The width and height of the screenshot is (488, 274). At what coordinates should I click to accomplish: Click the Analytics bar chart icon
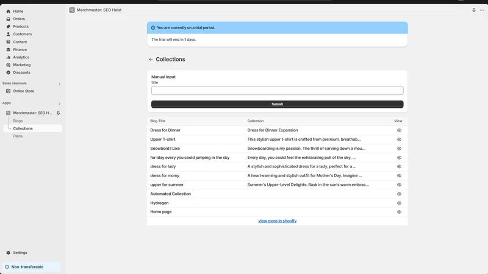(x=9, y=57)
